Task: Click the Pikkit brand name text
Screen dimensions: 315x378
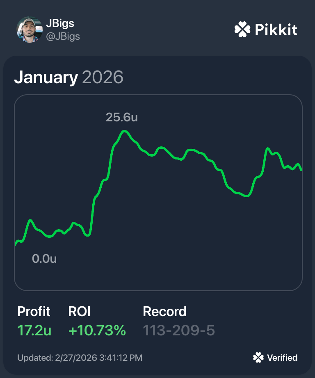Action: pos(276,30)
